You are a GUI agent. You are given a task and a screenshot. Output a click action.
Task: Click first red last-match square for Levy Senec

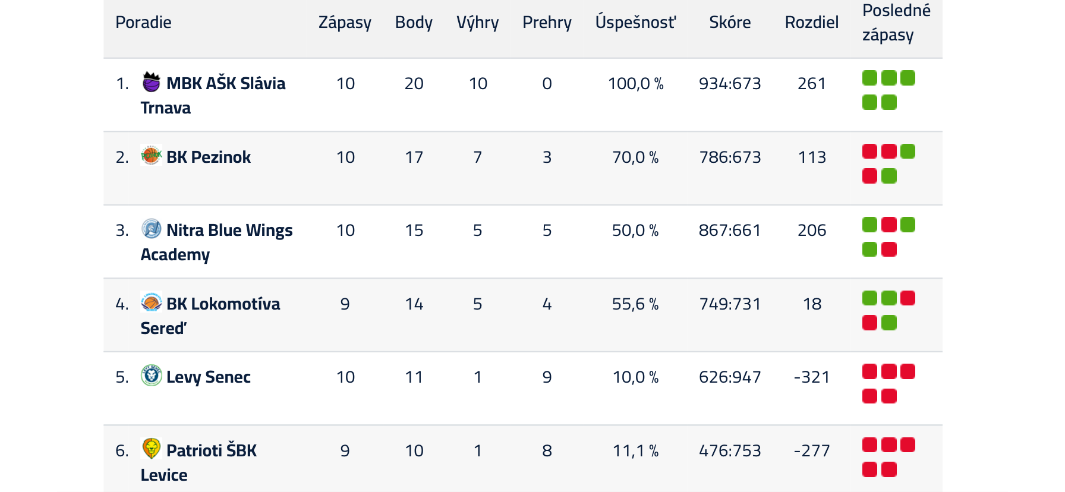[x=869, y=371]
